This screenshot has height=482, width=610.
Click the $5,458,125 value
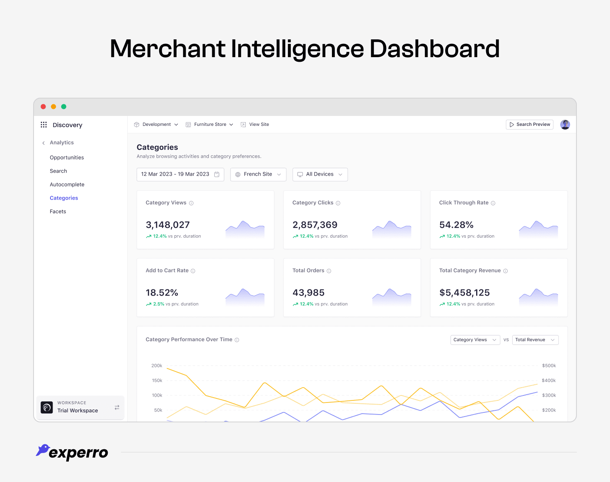click(x=465, y=293)
